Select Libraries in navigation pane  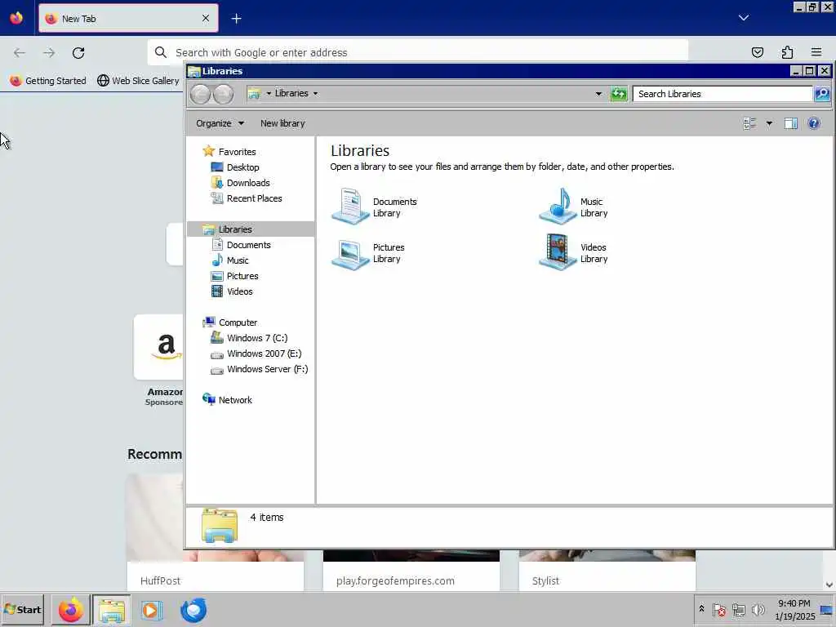click(x=234, y=229)
